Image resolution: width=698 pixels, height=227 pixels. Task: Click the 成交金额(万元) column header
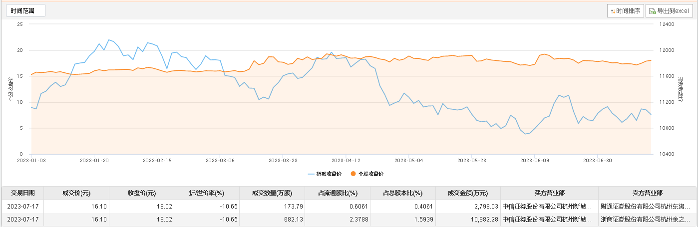click(x=468, y=193)
